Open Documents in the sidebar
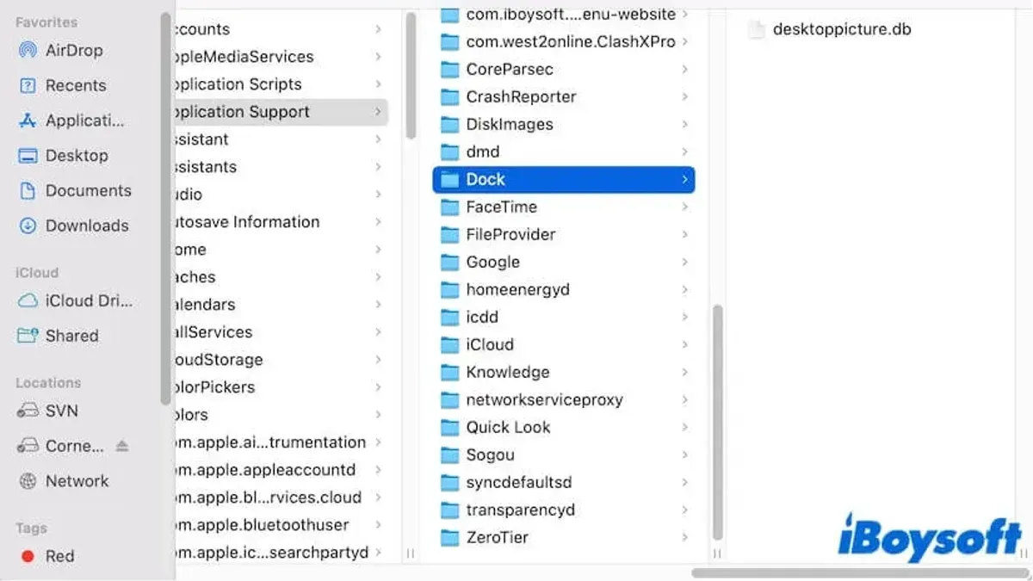The width and height of the screenshot is (1033, 581). (89, 190)
